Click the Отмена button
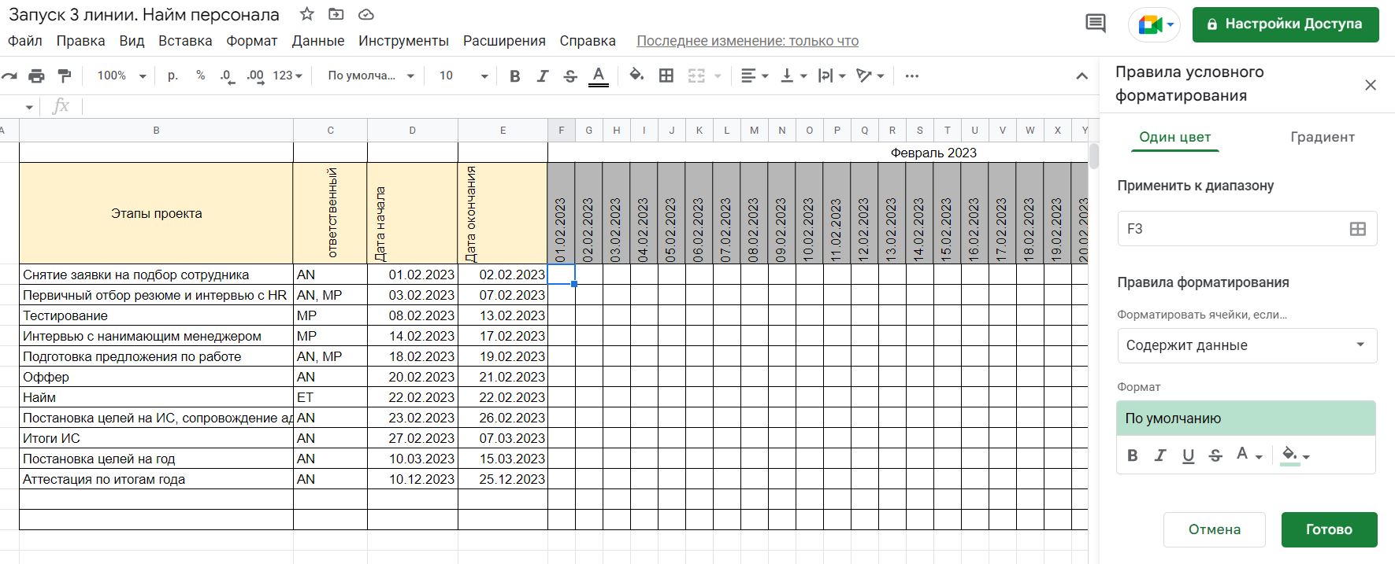The height and width of the screenshot is (564, 1395). click(x=1214, y=529)
